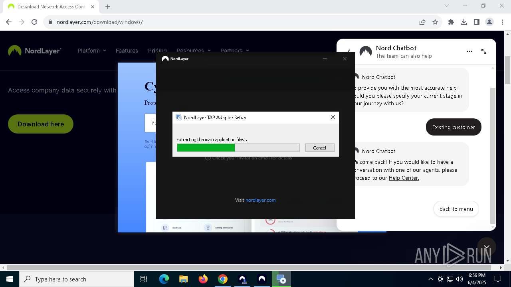Reload the page in Chrome

[34, 22]
